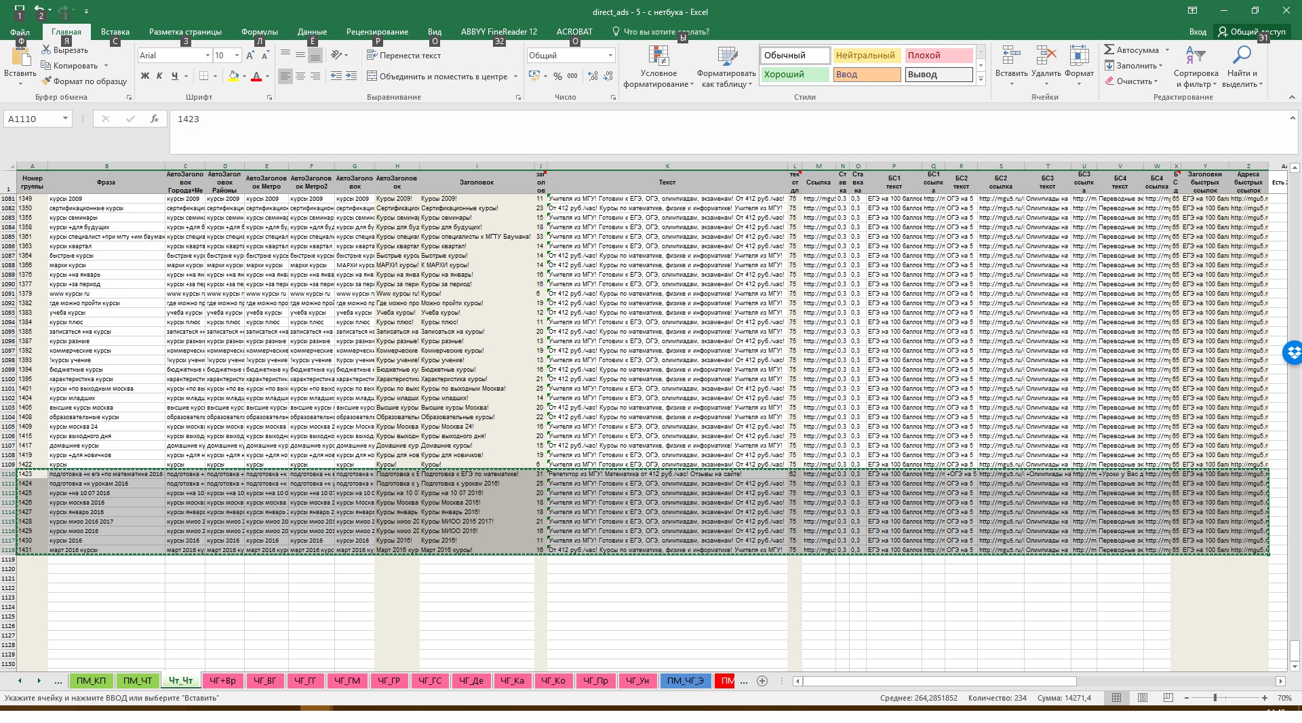
Task: Apply the Нейтральный cell style
Action: (865, 56)
